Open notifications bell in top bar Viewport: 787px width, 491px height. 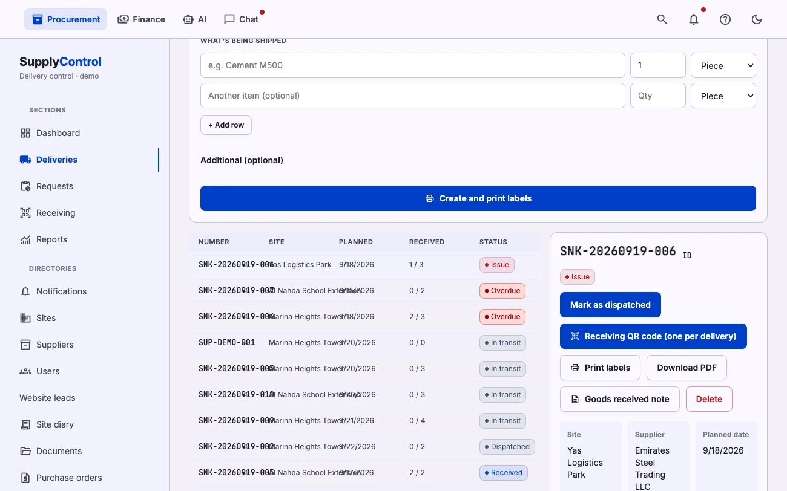694,19
